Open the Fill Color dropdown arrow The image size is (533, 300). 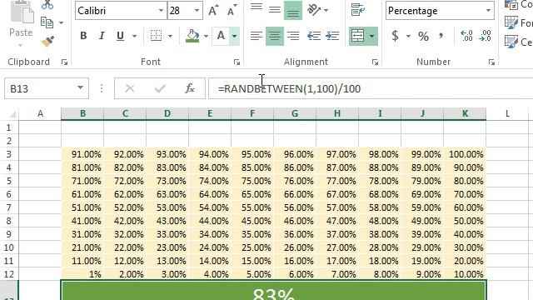pyautogui.click(x=206, y=36)
